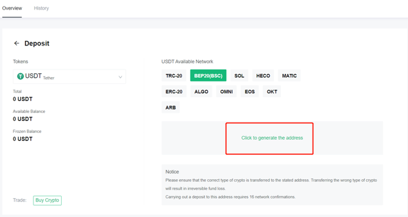Switch to the Overview tab
The height and width of the screenshot is (217, 408).
coord(12,8)
